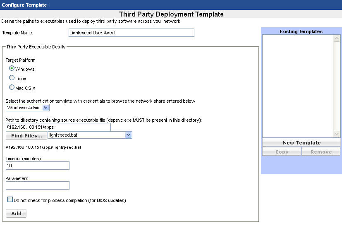Click the Existing Templates list scroll-up arrow
The width and height of the screenshot is (342, 226).
(337, 38)
